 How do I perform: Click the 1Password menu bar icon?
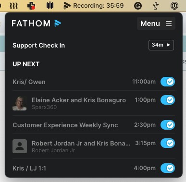(174, 6)
